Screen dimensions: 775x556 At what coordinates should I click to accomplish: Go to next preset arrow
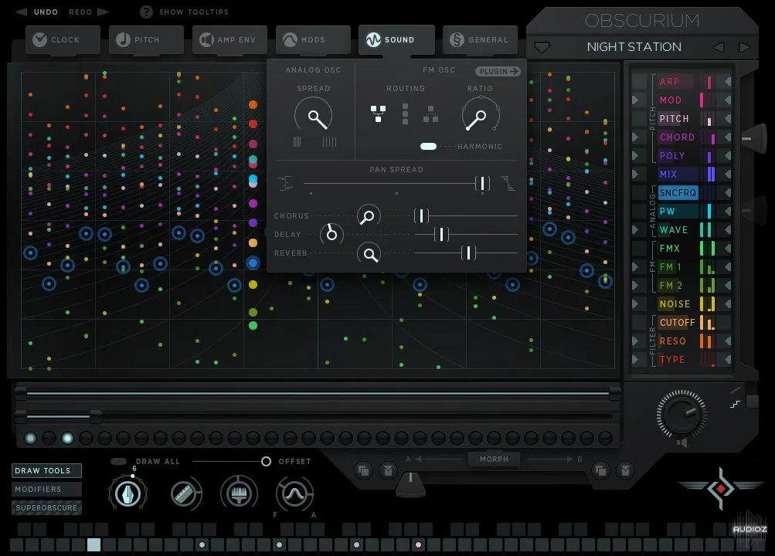[x=745, y=47]
